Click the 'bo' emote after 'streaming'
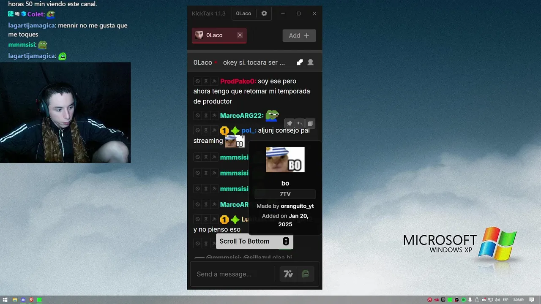This screenshot has height=304, width=541. [235, 141]
